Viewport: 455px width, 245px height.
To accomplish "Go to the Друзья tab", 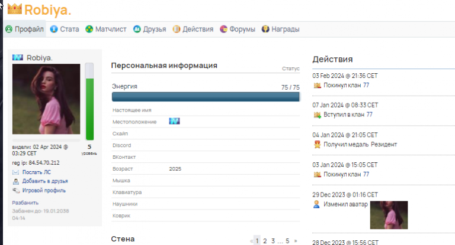I will point(150,29).
